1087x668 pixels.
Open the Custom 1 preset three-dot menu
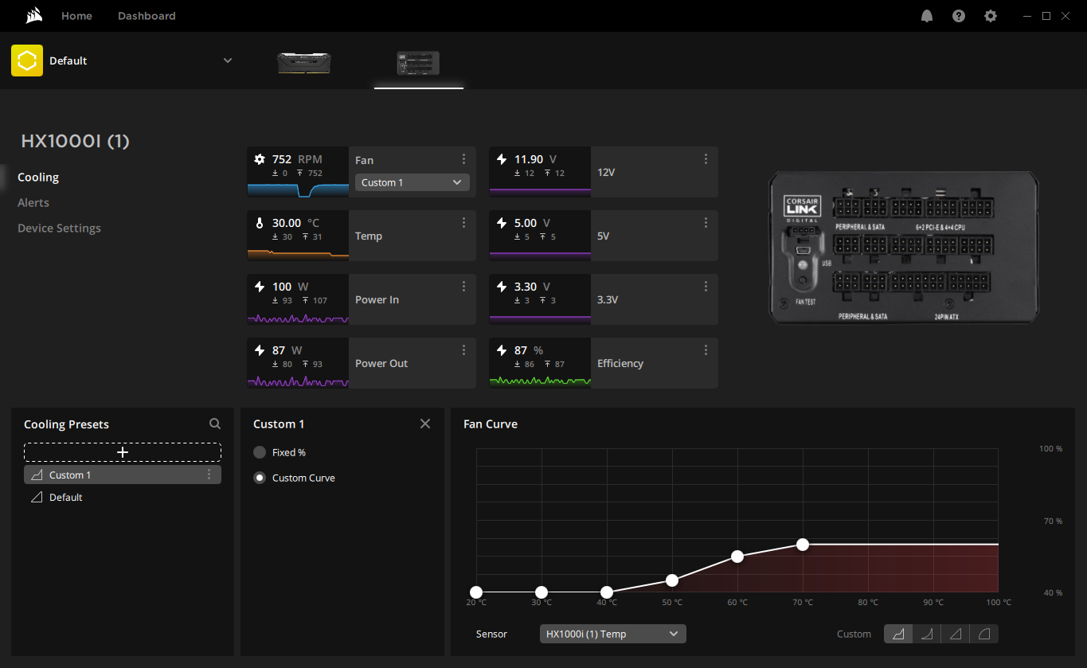tap(209, 475)
